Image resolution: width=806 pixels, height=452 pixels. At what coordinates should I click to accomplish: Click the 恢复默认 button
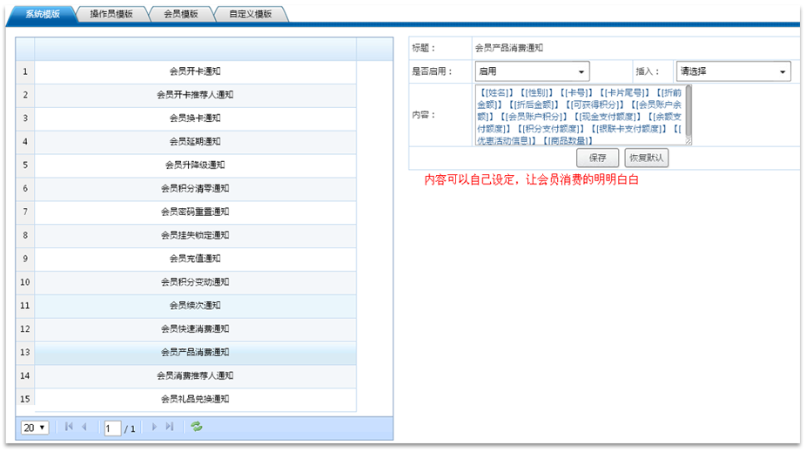[x=647, y=158]
